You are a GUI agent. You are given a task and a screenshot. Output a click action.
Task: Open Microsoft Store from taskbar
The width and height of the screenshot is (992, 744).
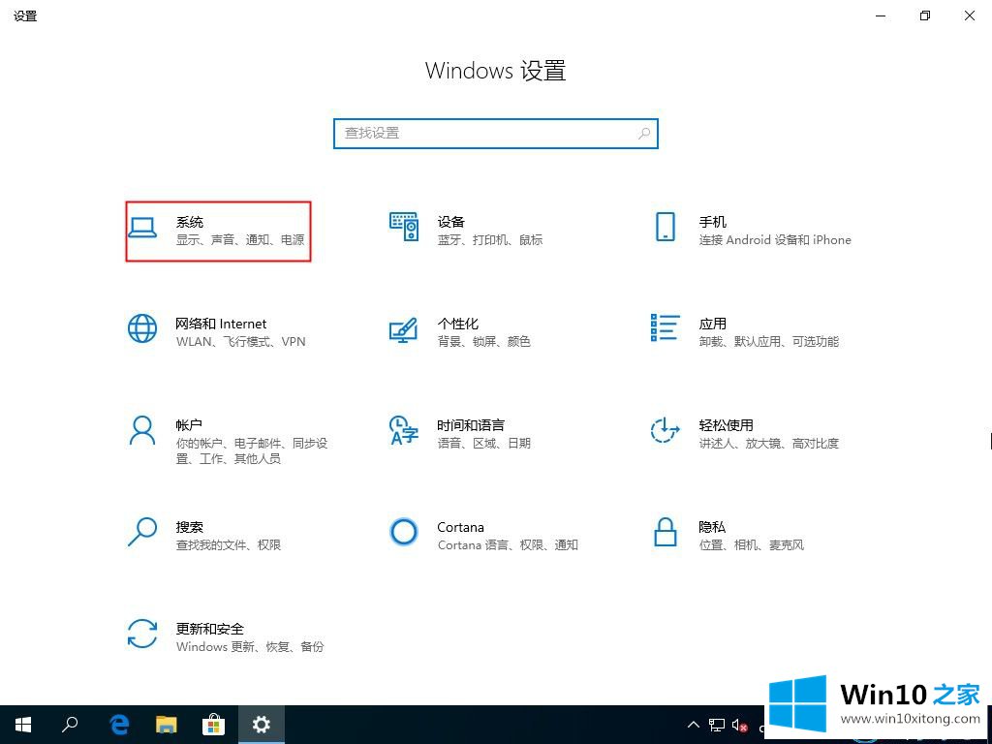coord(213,725)
